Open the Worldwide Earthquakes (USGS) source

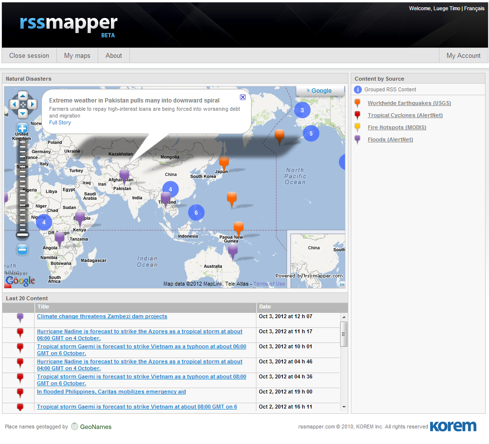tap(409, 103)
